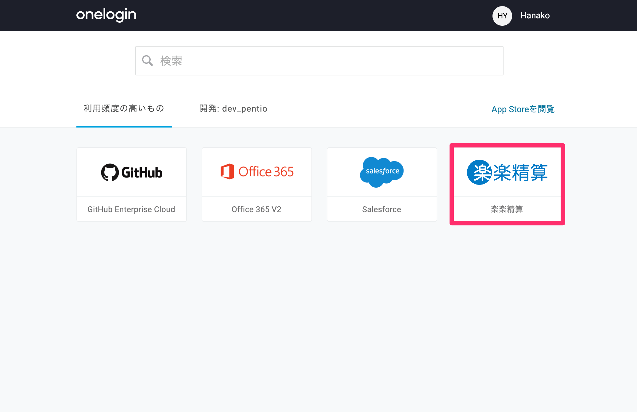The width and height of the screenshot is (637, 412).
Task: Open the Salesforce label
Action: (382, 209)
